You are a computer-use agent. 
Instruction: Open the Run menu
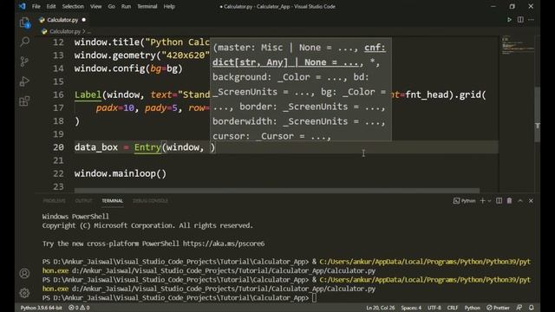[126, 6]
